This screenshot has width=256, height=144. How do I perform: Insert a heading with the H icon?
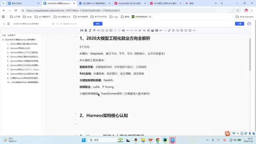82,30
